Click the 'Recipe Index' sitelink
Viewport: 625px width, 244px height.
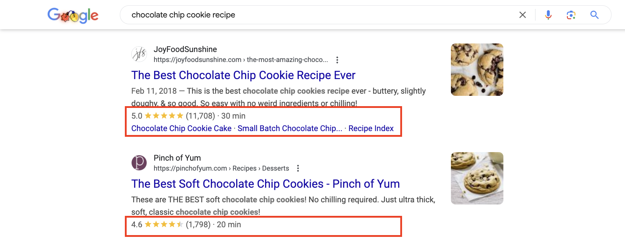tap(371, 128)
